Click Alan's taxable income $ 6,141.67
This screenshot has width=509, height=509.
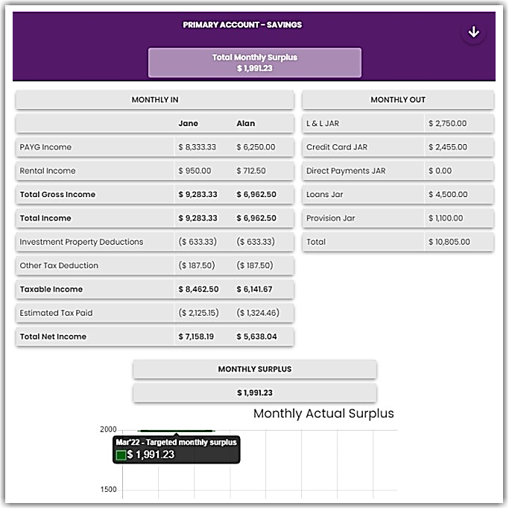(255, 290)
